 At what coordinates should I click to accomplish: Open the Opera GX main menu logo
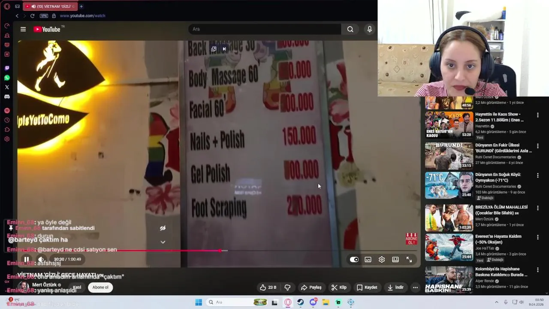tap(7, 6)
